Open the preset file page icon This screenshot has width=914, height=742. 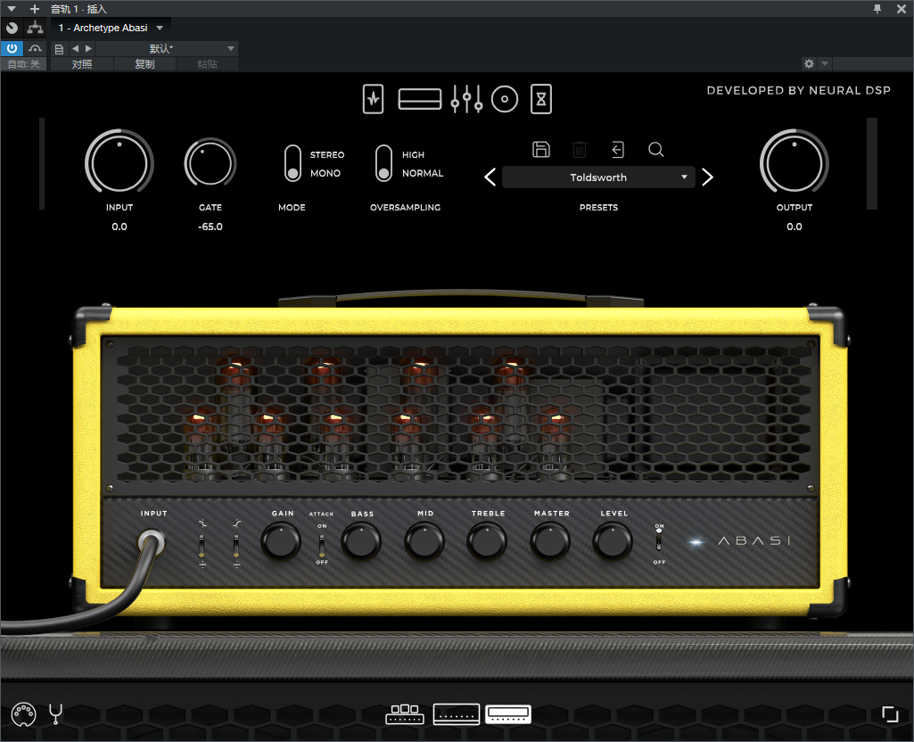point(59,49)
